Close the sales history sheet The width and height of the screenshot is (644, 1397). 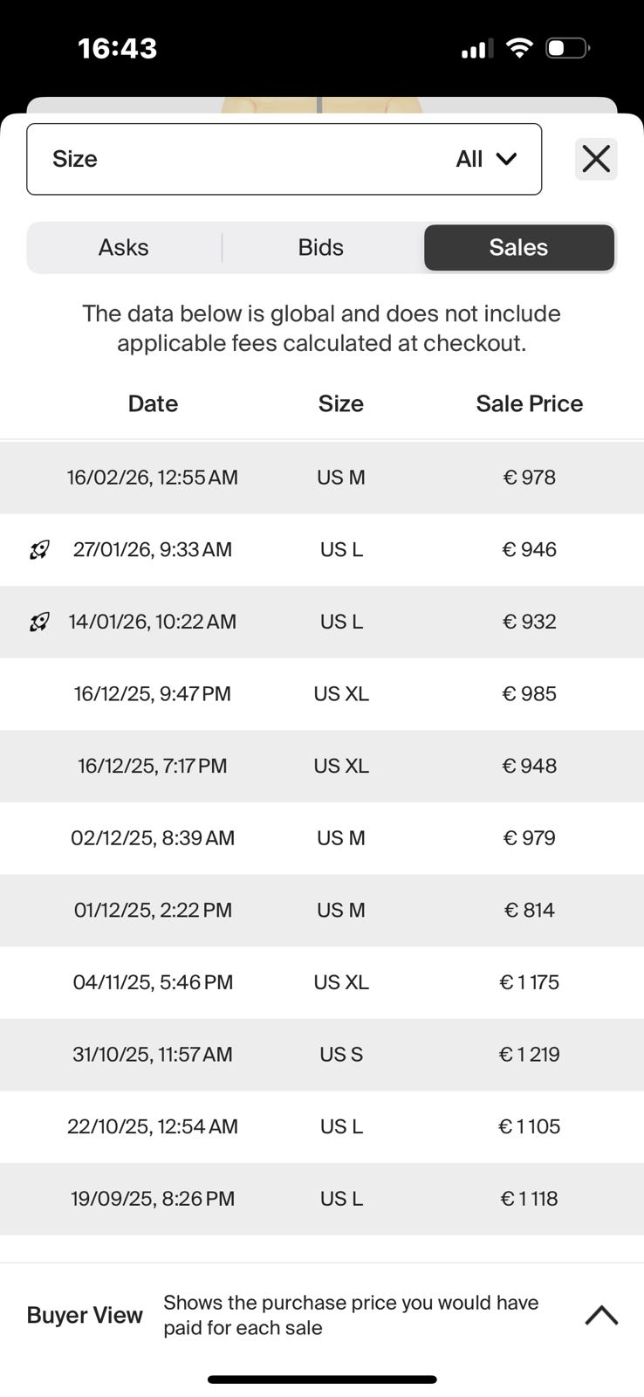[x=596, y=159]
